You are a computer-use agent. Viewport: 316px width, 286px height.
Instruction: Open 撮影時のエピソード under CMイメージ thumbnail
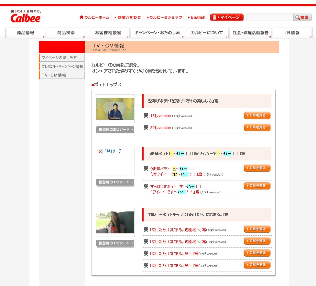[x=115, y=182]
